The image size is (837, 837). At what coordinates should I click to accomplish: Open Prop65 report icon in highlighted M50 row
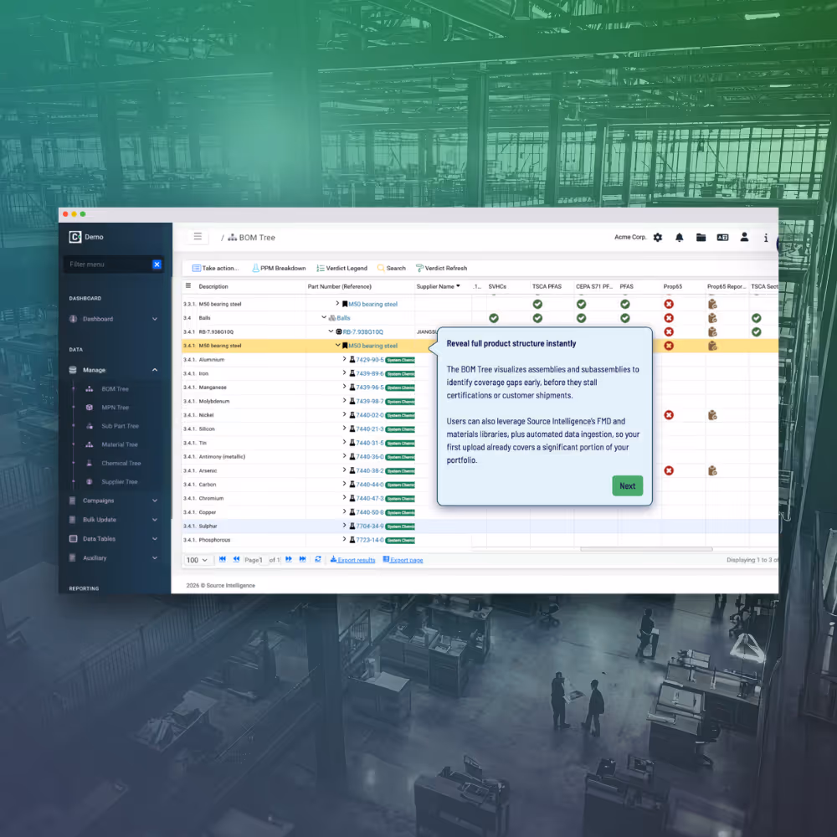(x=712, y=346)
